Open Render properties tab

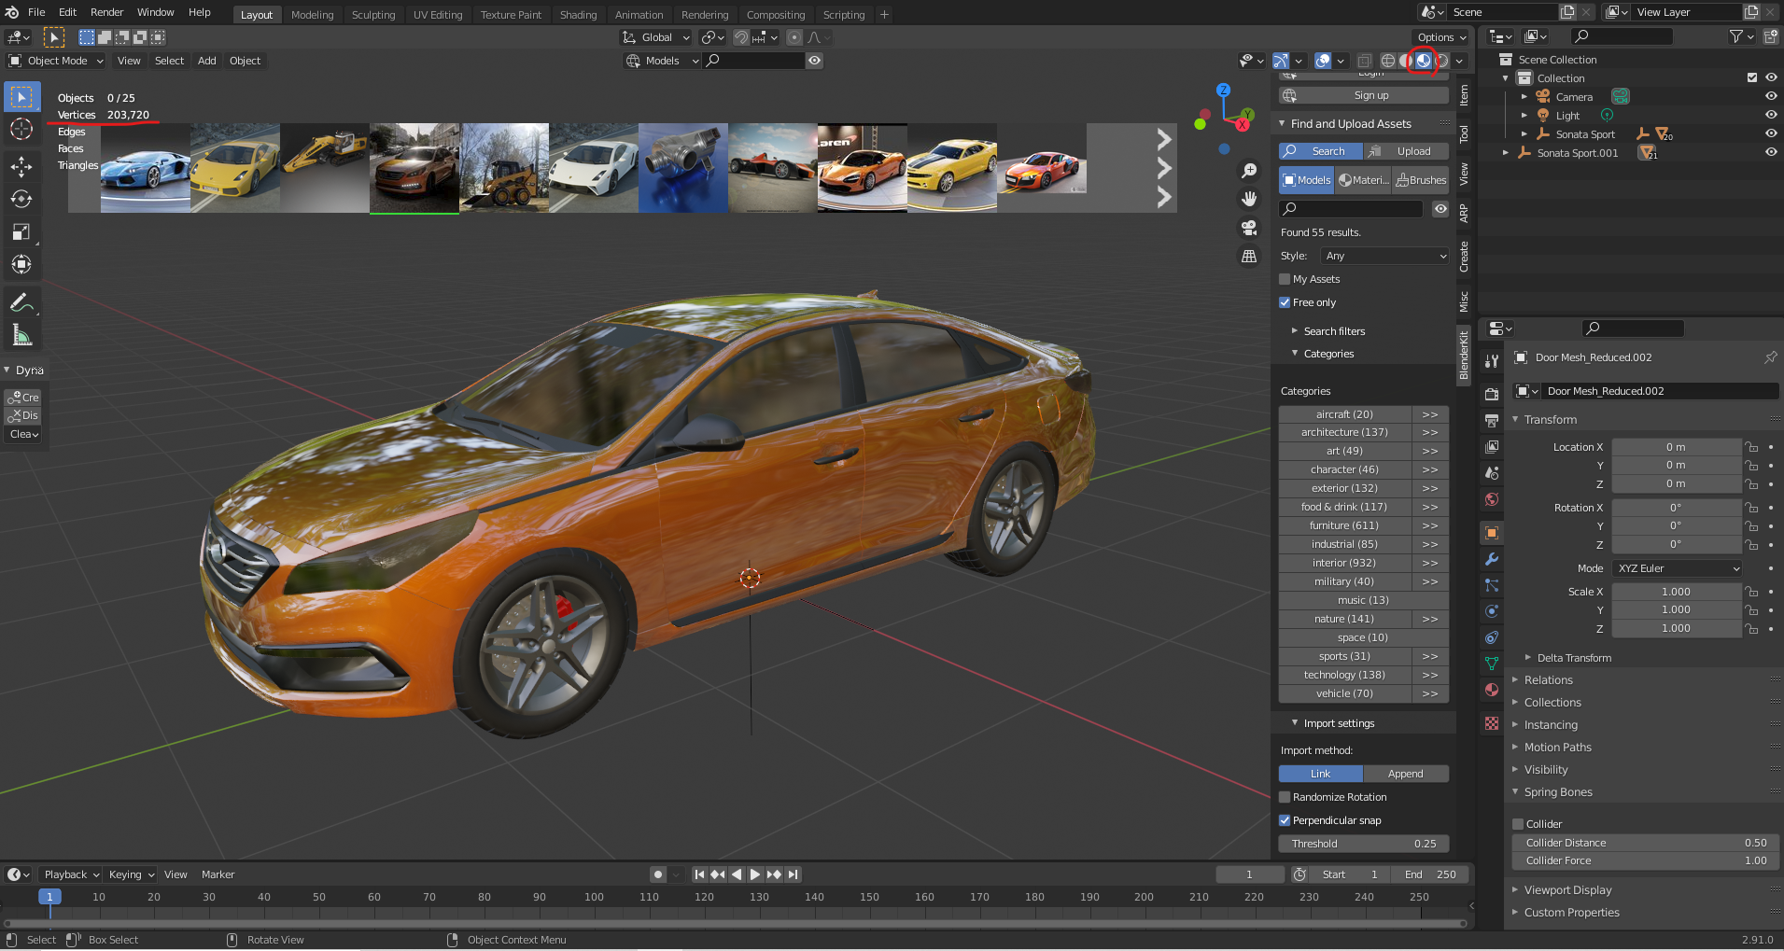1492,395
